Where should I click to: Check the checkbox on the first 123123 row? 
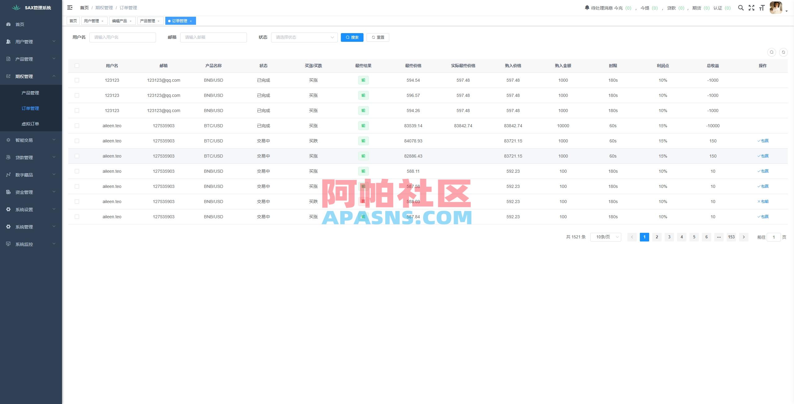click(77, 80)
